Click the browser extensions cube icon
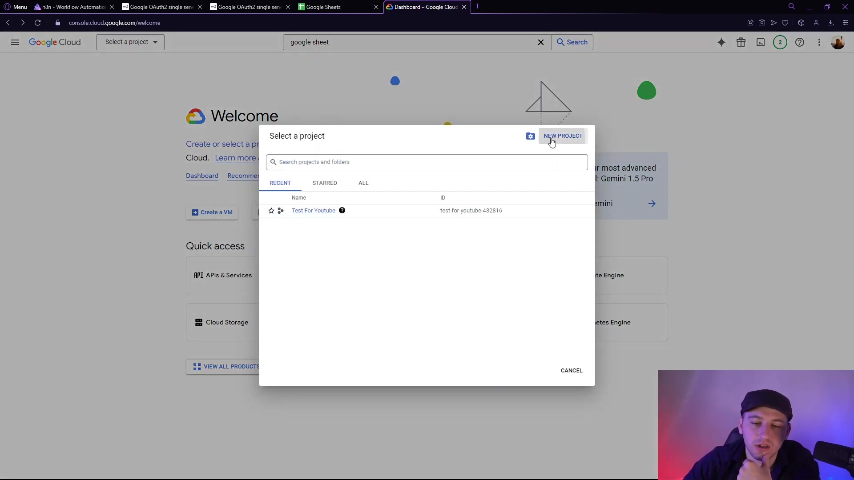This screenshot has width=854, height=480. click(x=801, y=23)
